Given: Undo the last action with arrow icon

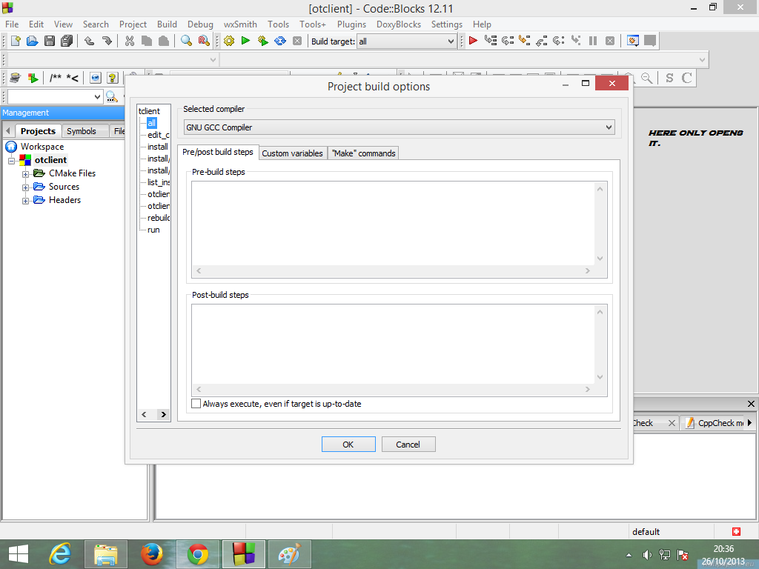Looking at the screenshot, I should coord(89,41).
